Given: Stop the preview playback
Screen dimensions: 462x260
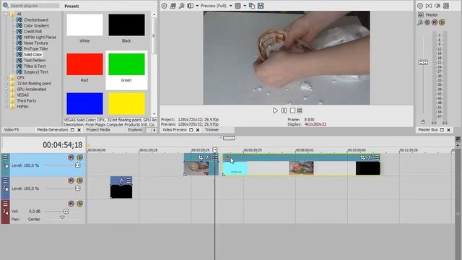Looking at the screenshot, I should tap(292, 110).
